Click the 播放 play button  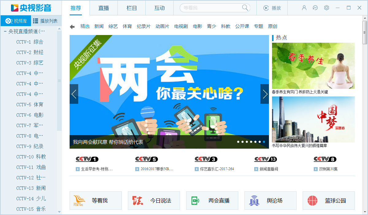click(272, 8)
